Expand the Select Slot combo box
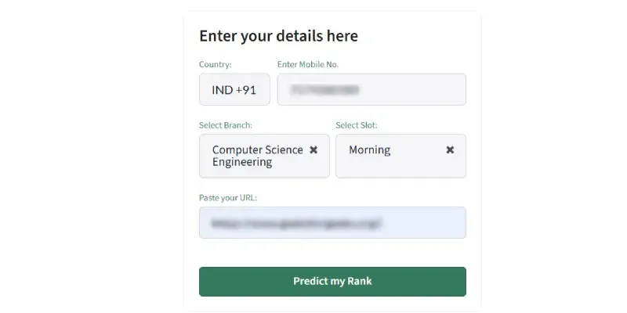627x313 pixels. pos(400,156)
